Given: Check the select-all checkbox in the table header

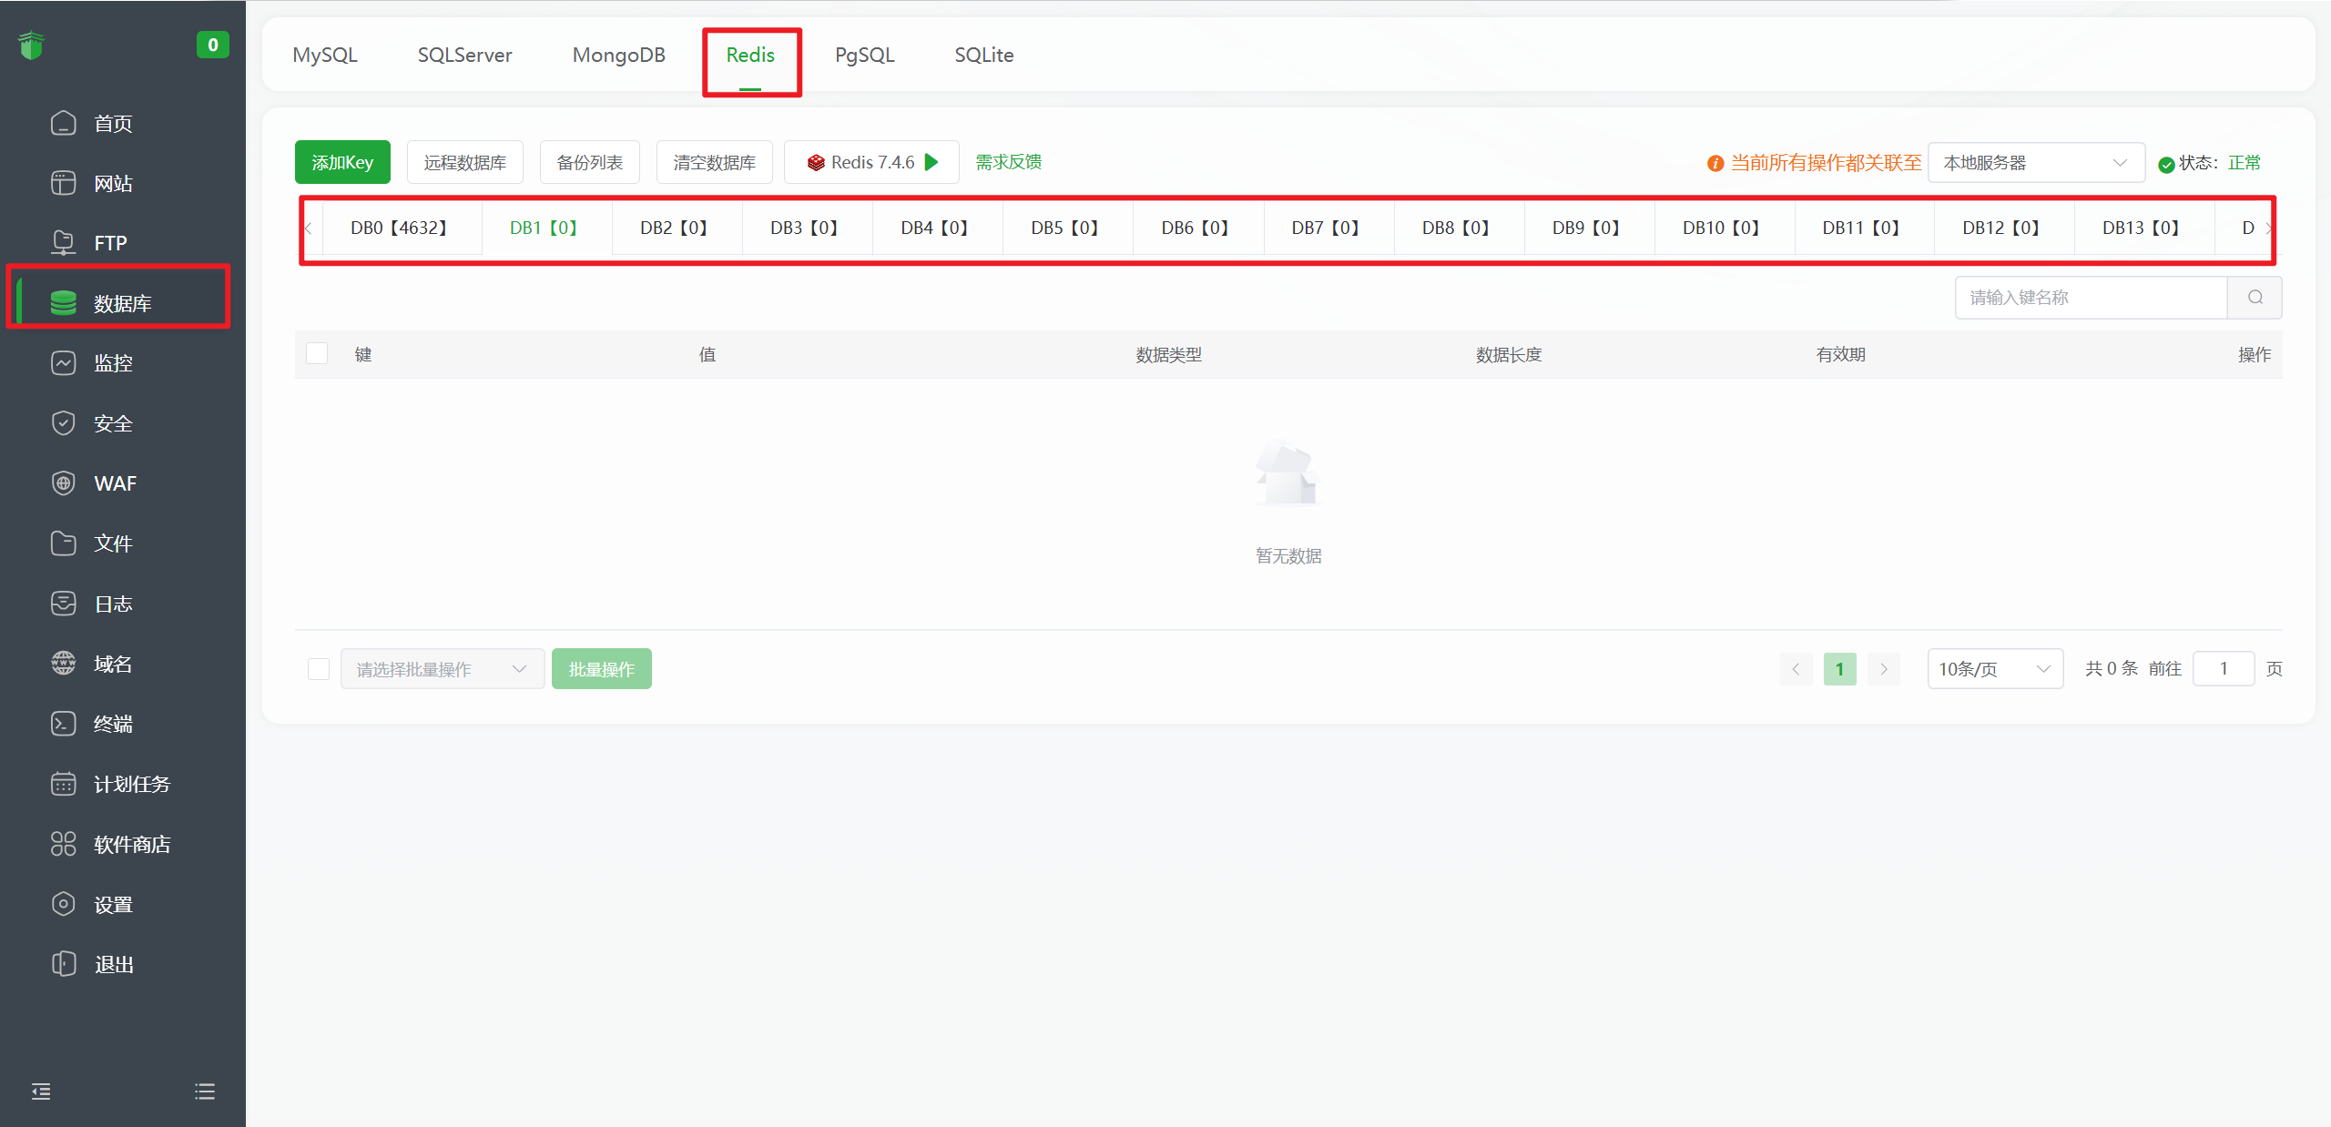Looking at the screenshot, I should click(x=317, y=353).
